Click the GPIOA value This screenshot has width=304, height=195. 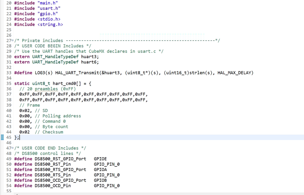(x=100, y=170)
